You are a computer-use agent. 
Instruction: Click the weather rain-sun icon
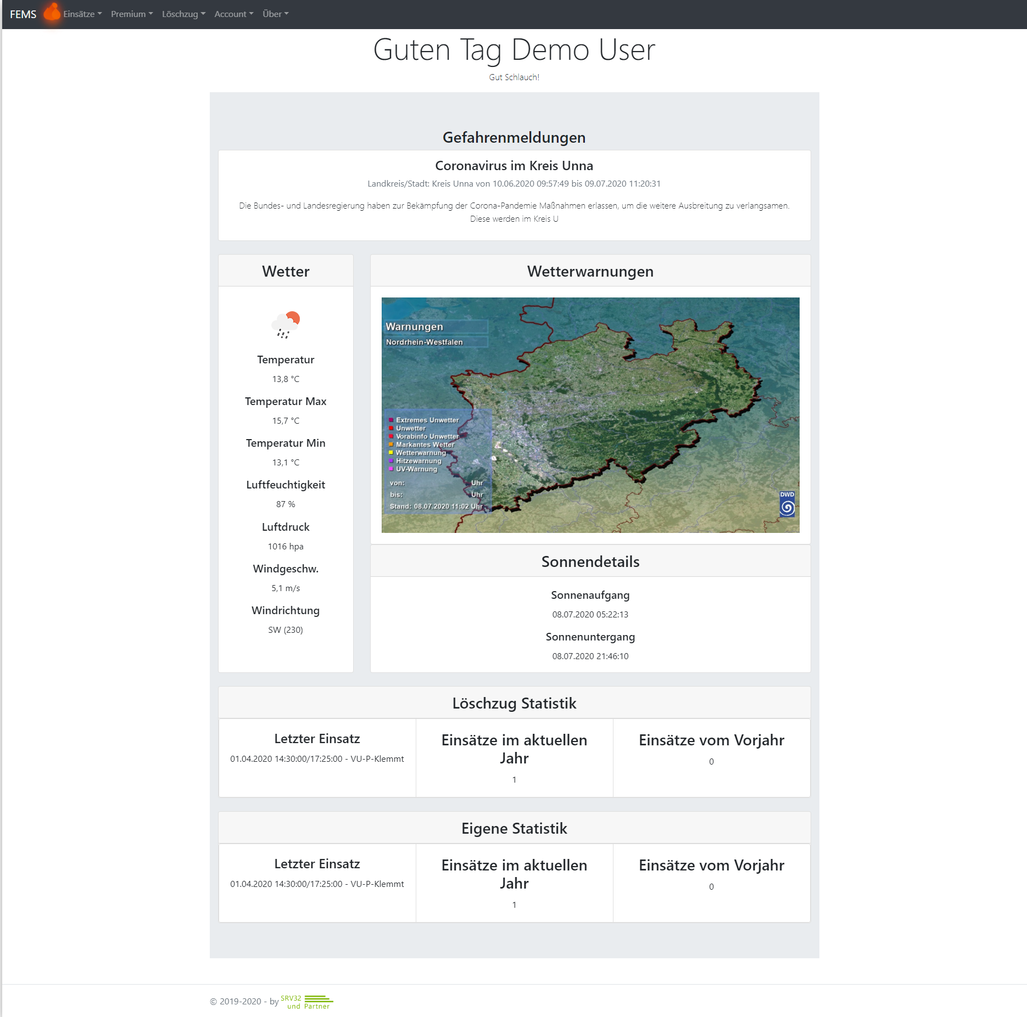pyautogui.click(x=286, y=324)
